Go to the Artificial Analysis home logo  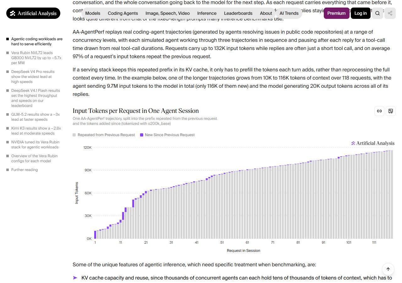click(33, 13)
